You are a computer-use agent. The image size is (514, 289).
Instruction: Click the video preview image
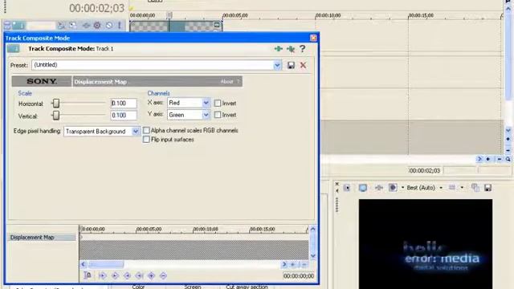coord(426,244)
